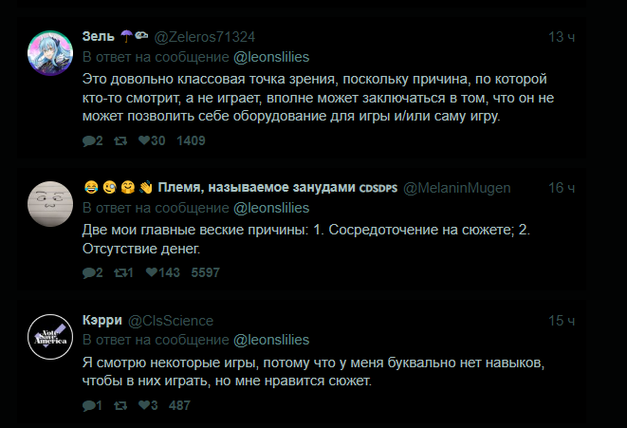
Task: Retweet Кэрри's tweet
Action: coord(120,405)
